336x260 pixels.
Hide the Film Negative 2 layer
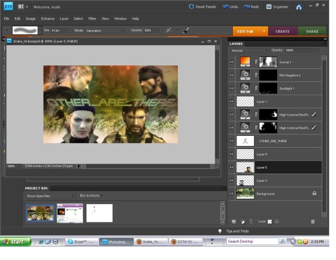(x=231, y=75)
